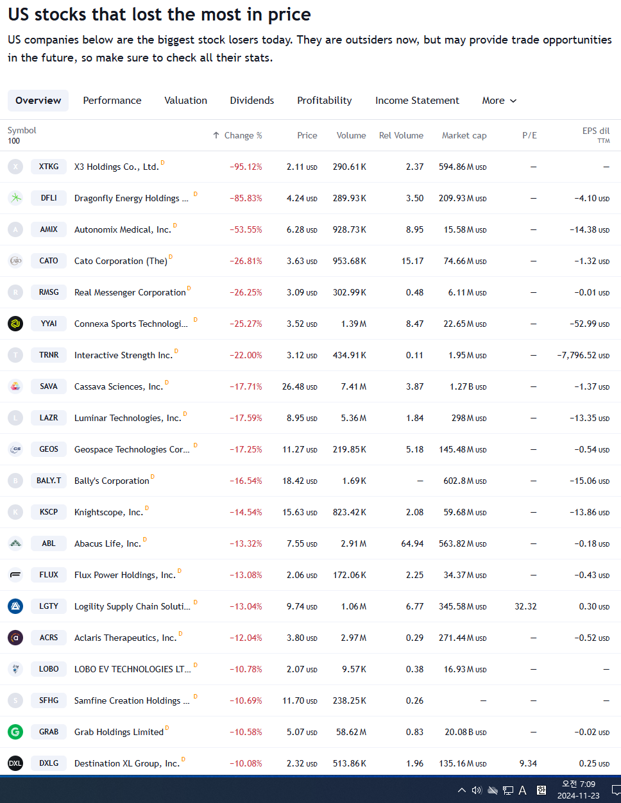Click the Samfine SFHG logo icon
Screen dimensions: 621x803
click(x=15, y=700)
